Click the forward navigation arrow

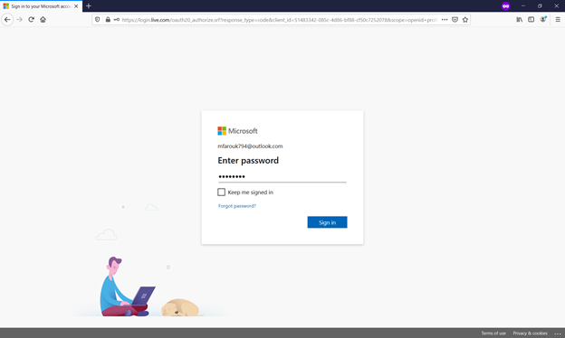point(19,19)
